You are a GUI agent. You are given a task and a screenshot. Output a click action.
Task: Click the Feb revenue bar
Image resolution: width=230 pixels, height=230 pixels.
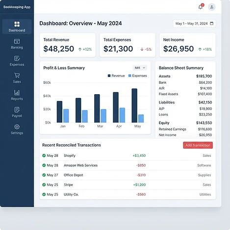(78, 110)
